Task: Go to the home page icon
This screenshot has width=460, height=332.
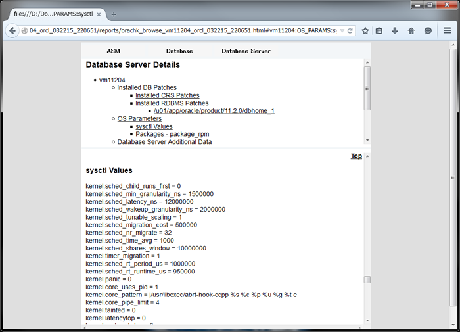Action: click(411, 30)
